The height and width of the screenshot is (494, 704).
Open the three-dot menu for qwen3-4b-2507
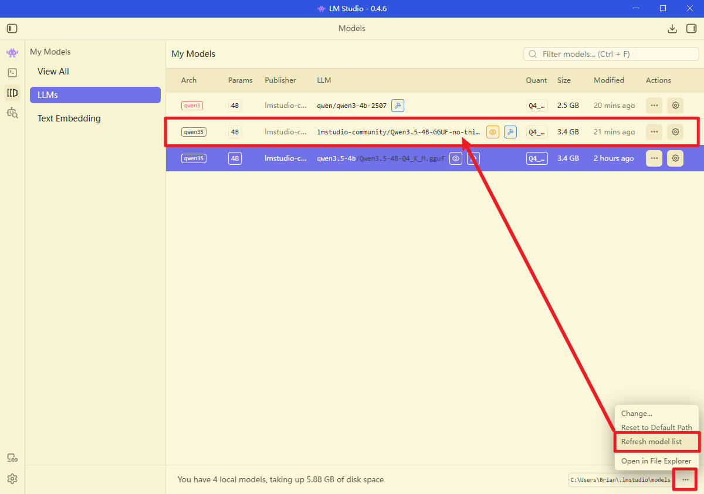pos(654,106)
